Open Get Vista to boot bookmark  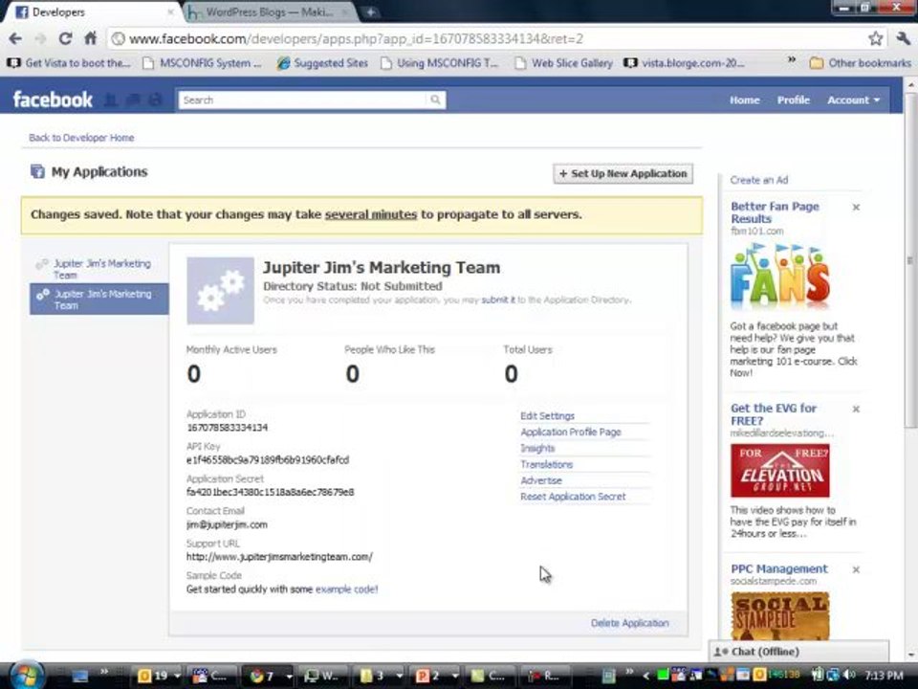pos(69,63)
